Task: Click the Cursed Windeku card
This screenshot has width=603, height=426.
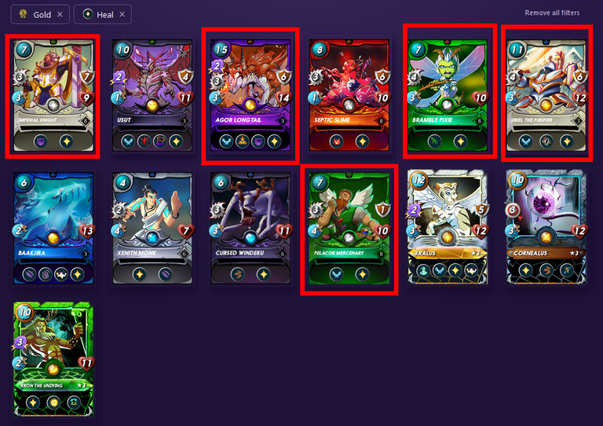Action: click(250, 229)
